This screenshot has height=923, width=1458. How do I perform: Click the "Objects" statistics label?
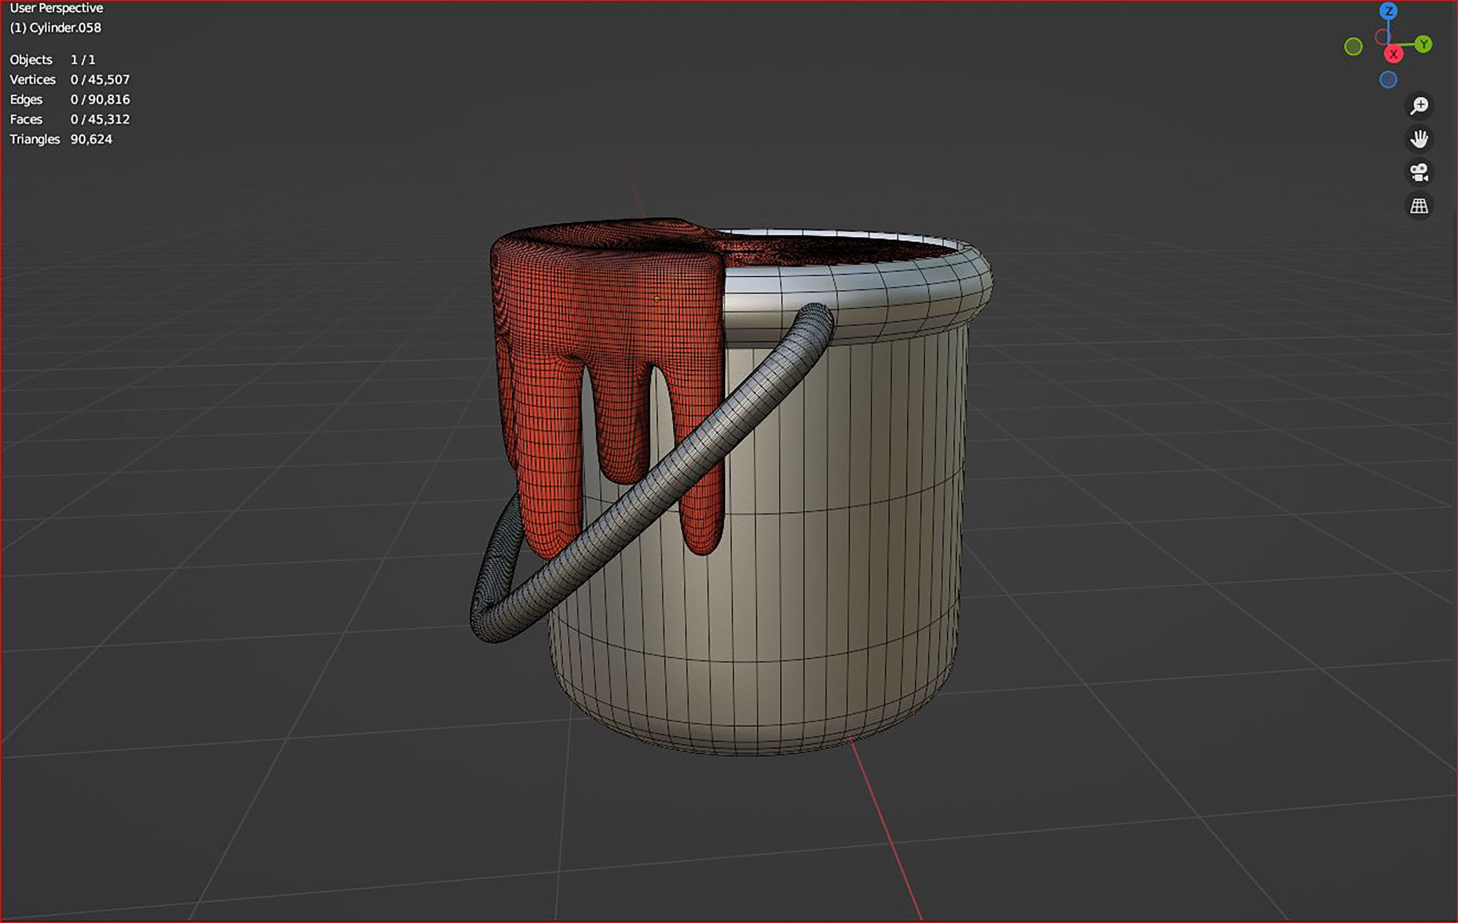(31, 59)
